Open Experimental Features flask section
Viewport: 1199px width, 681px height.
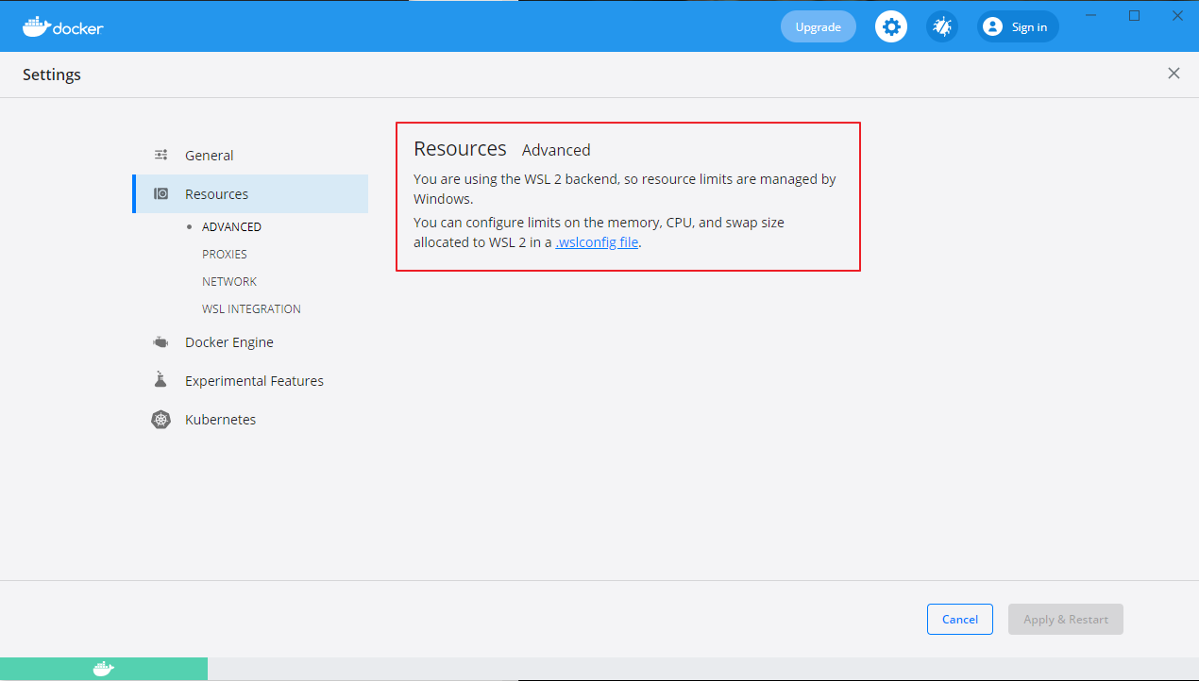pos(254,381)
